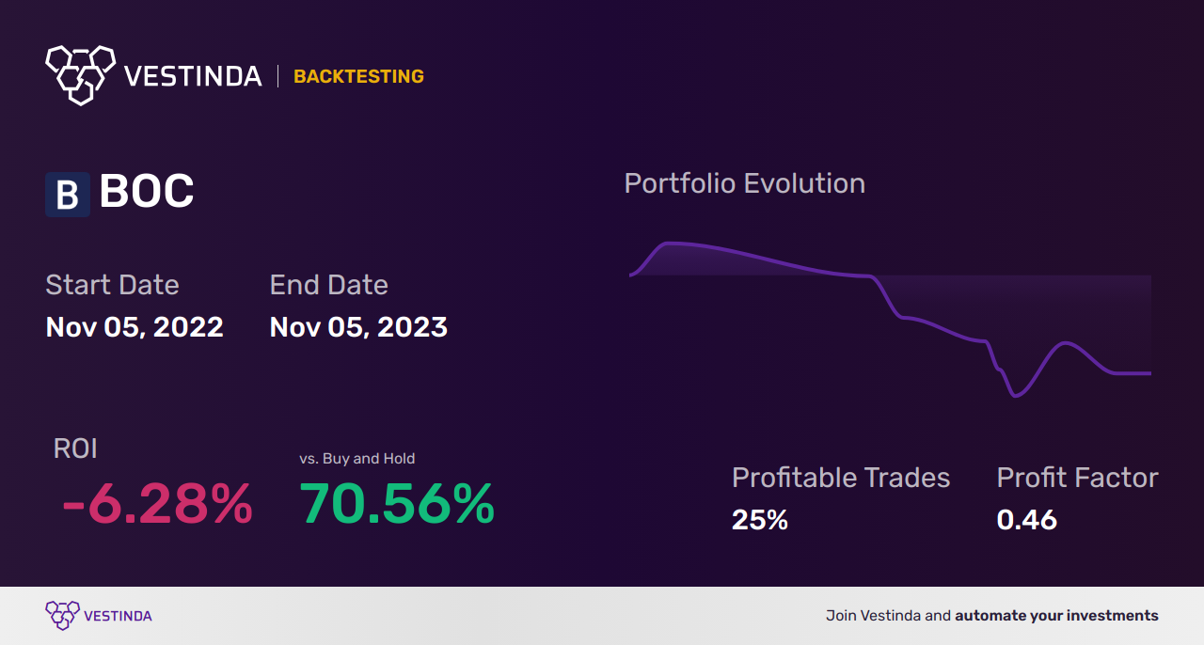Click the small purple Vestinda footer logo
The width and height of the screenshot is (1204, 645).
point(62,616)
